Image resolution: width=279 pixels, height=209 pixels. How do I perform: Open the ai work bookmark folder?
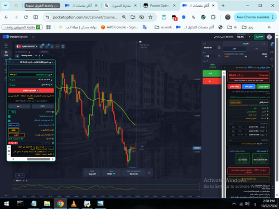[163, 27]
